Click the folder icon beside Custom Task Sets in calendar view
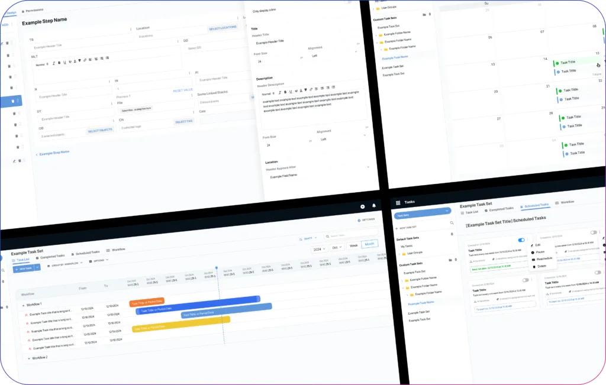This screenshot has height=385, width=606. click(424, 15)
